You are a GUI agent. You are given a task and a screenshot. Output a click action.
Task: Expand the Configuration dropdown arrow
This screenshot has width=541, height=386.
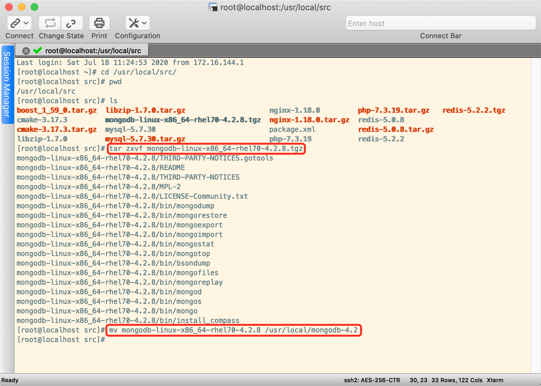144,23
